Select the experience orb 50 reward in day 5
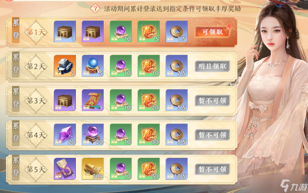The width and height of the screenshot is (308, 193). point(149,169)
